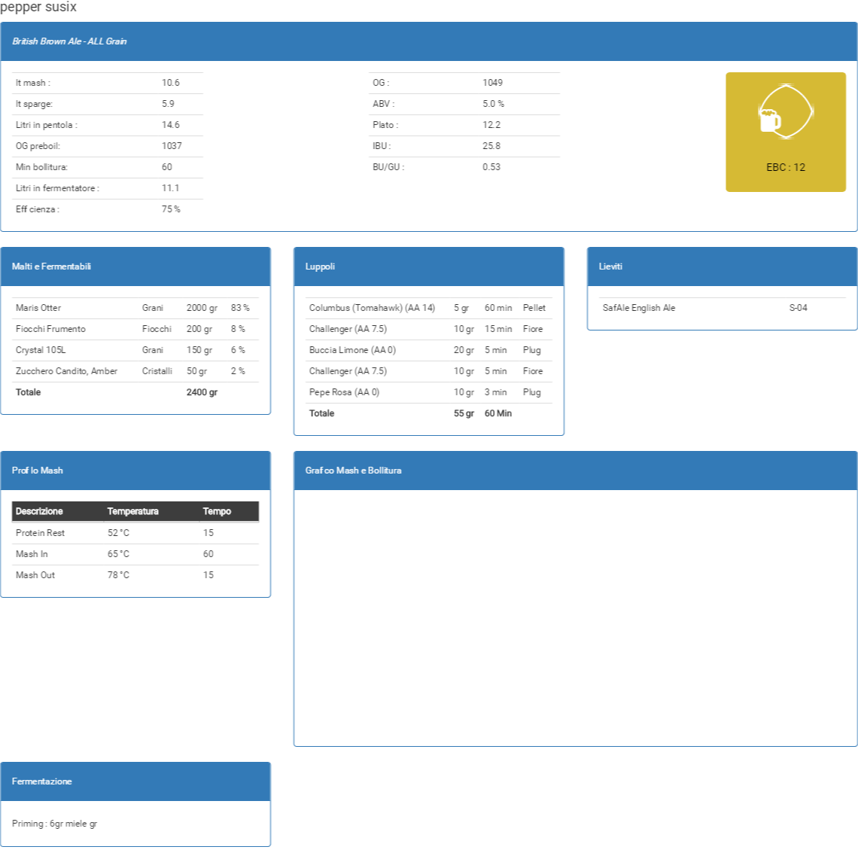Select the "pepper susix" recipe title
This screenshot has height=862, width=858.
[x=38, y=7]
